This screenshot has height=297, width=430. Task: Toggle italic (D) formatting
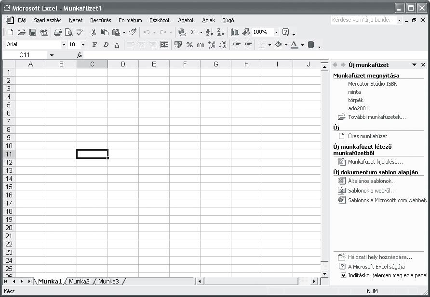[106, 45]
